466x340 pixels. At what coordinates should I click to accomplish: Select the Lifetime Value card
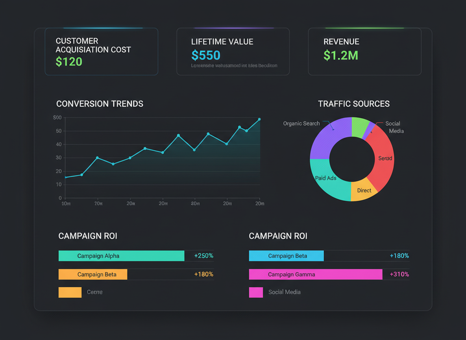pyautogui.click(x=233, y=51)
